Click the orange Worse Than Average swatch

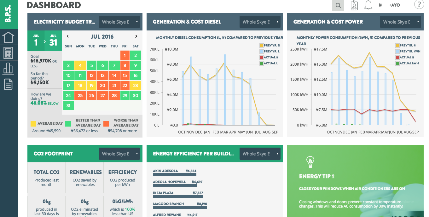point(106,123)
